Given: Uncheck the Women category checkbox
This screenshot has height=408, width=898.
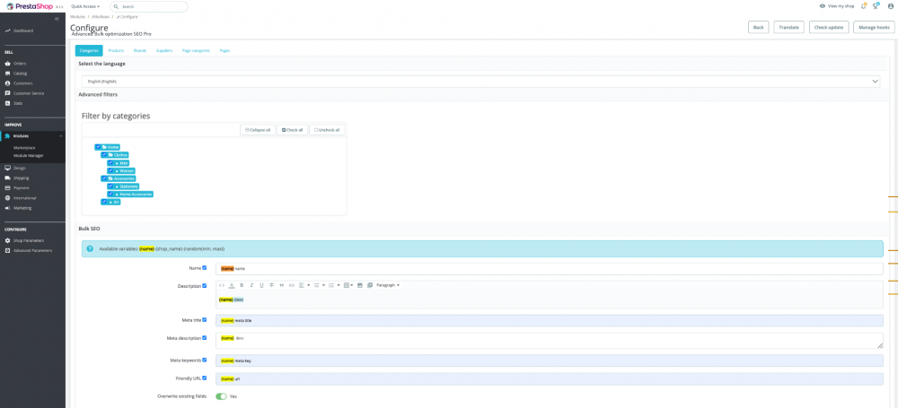Looking at the screenshot, I should pos(111,170).
